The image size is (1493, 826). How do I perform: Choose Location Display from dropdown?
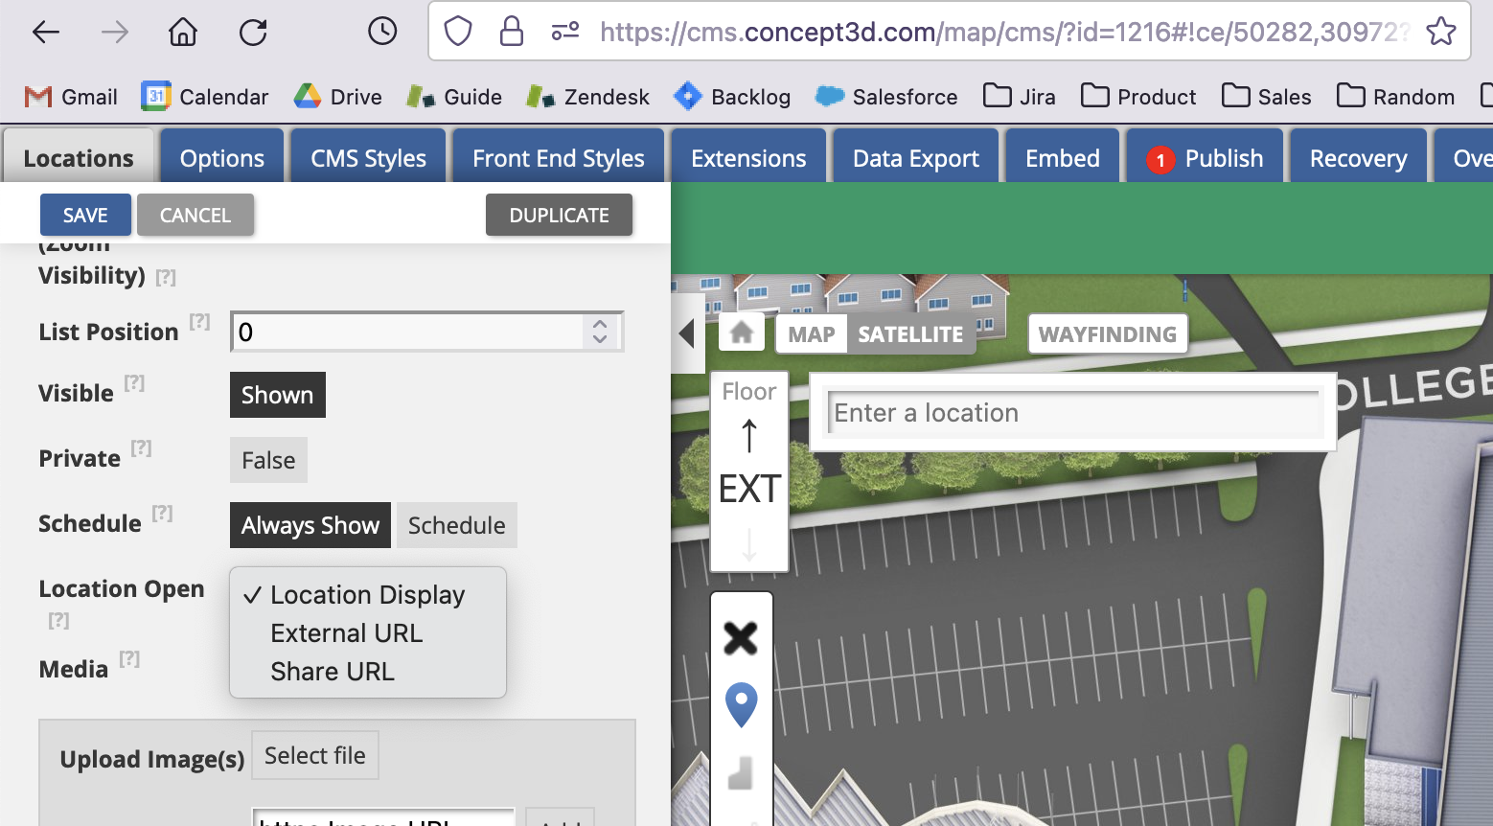pos(368,595)
